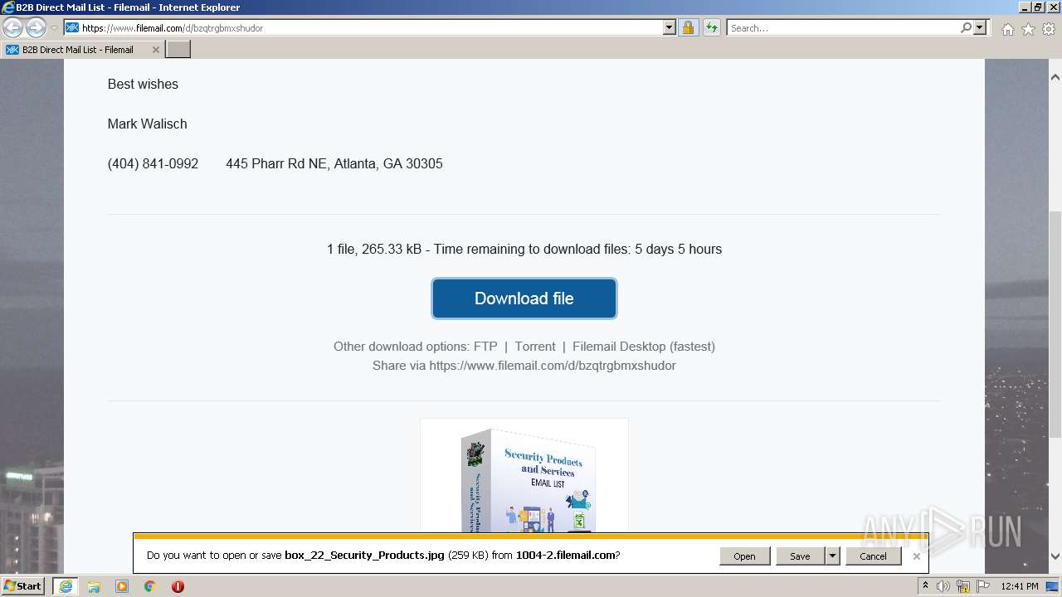Click the Best wishes text line
This screenshot has height=597, width=1062.
143,85
